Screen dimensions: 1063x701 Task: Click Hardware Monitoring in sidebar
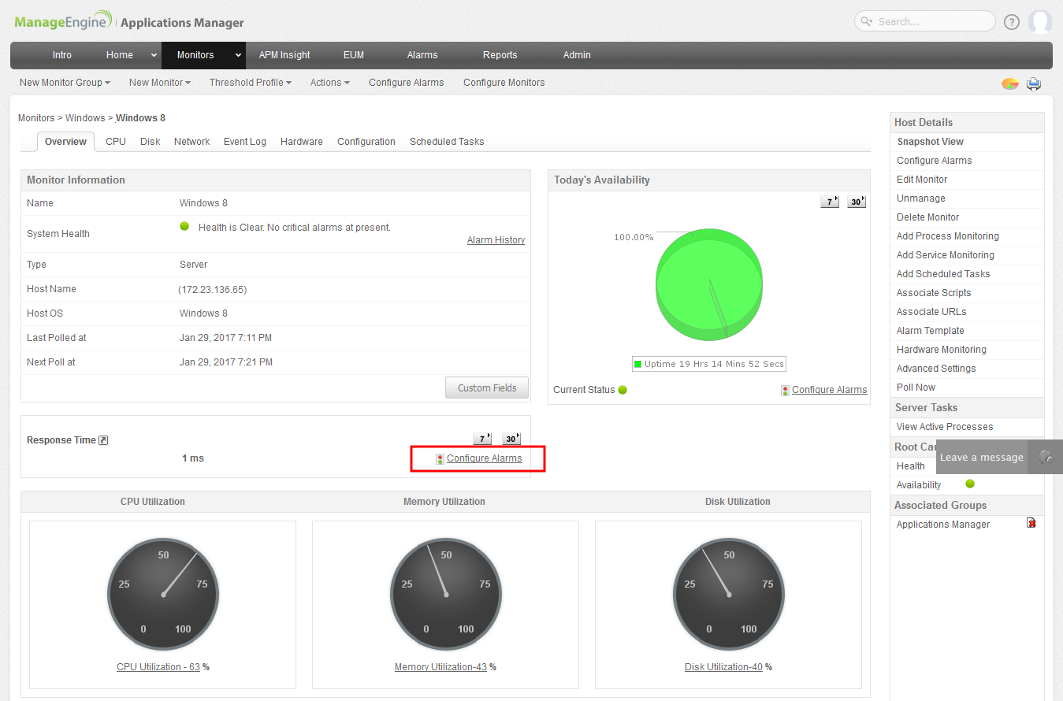click(x=942, y=350)
